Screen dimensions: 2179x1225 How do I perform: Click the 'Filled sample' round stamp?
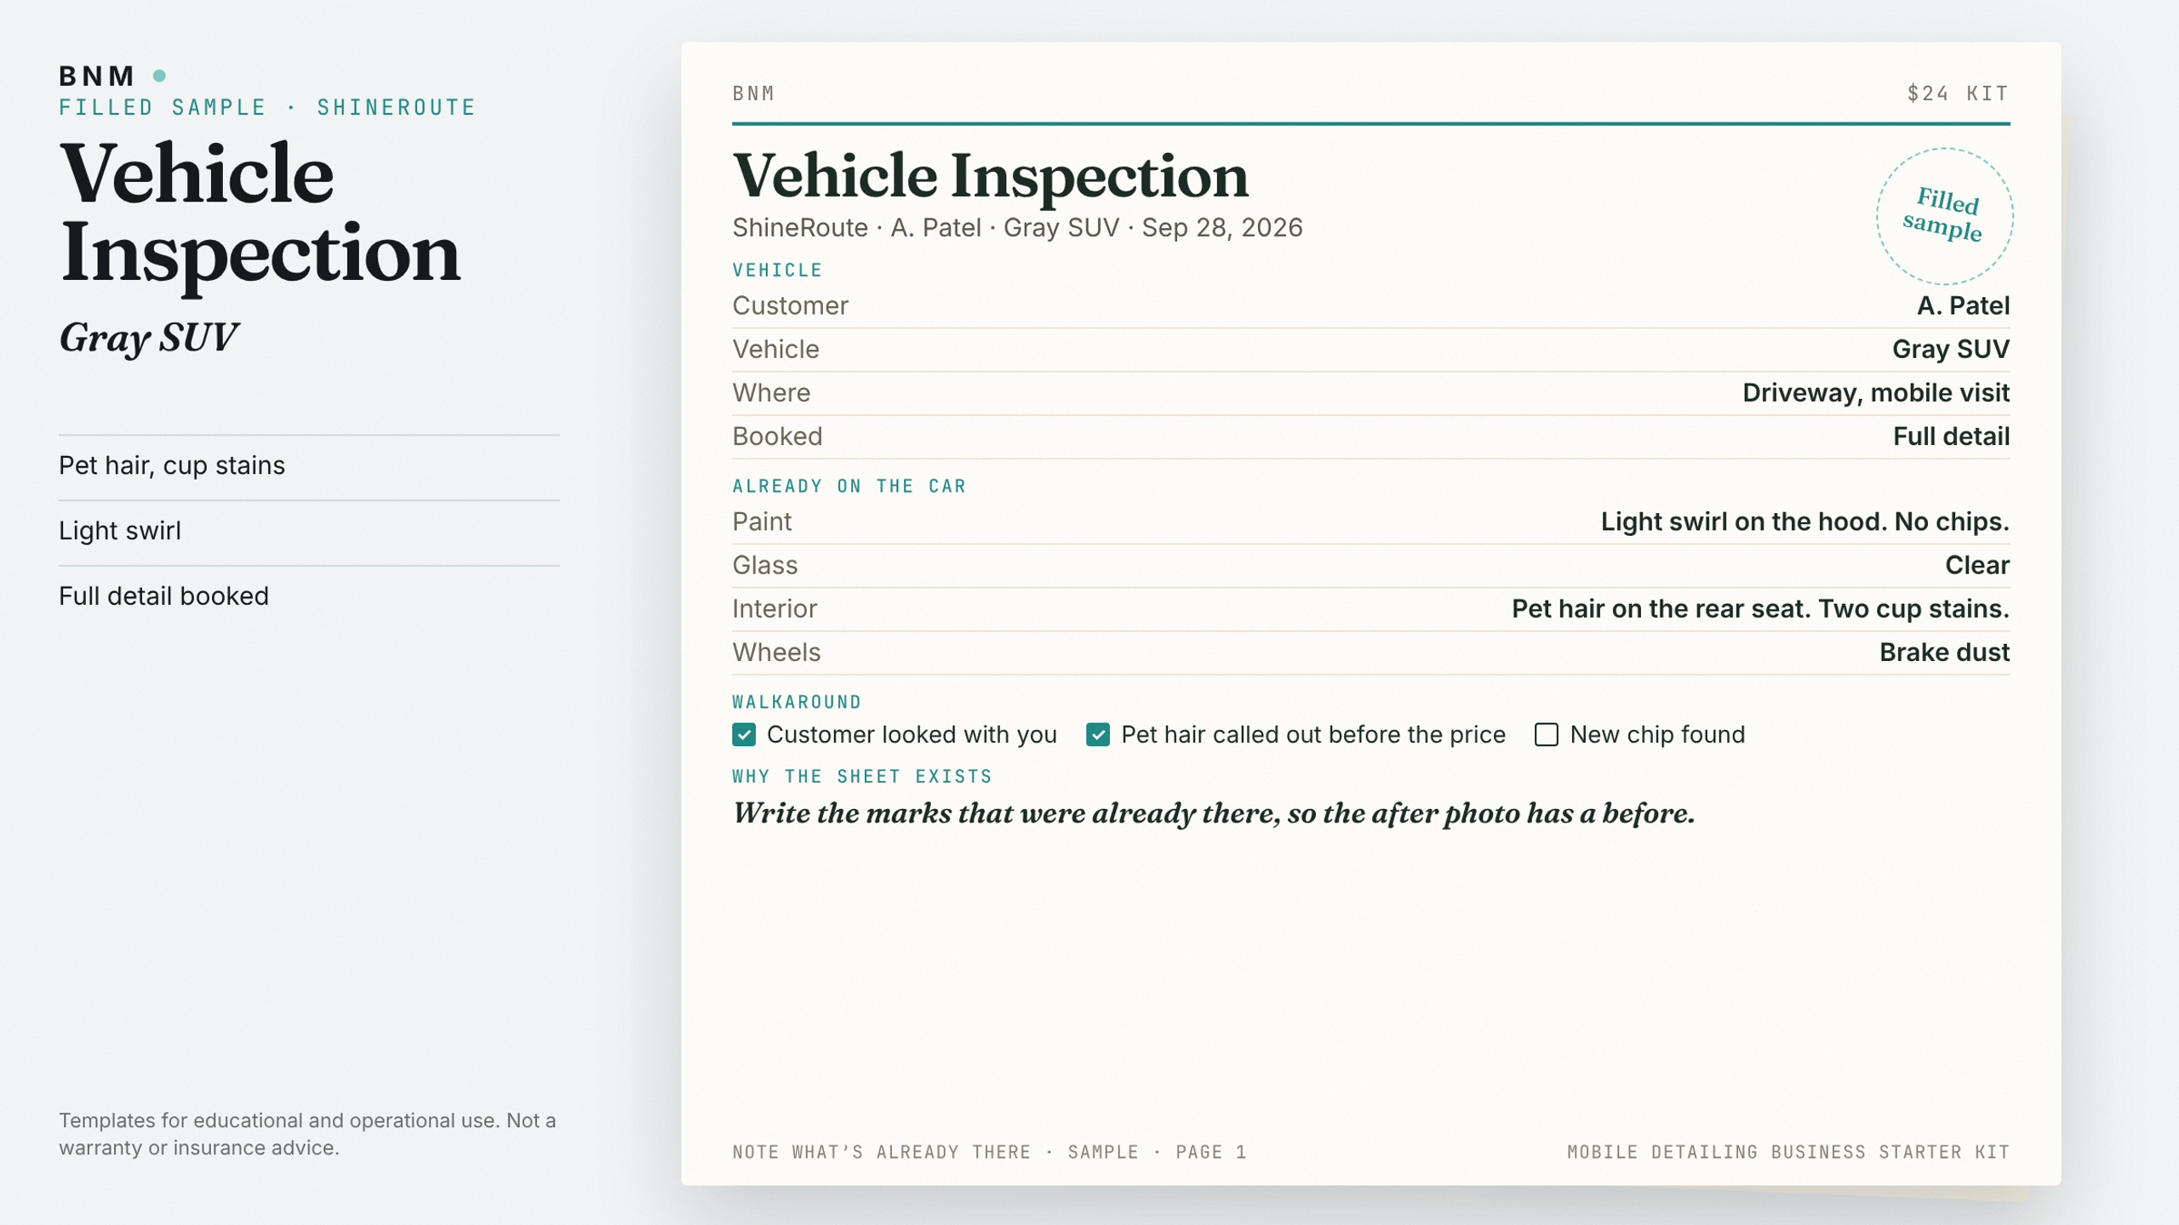tap(1944, 216)
